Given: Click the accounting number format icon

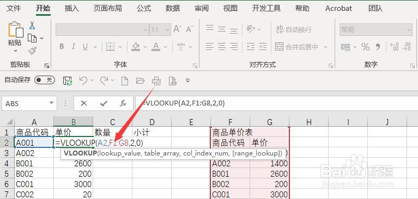Looking at the screenshot, I should coord(346,47).
